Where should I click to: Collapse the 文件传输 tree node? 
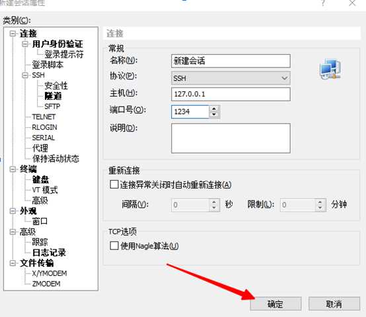coord(13,263)
